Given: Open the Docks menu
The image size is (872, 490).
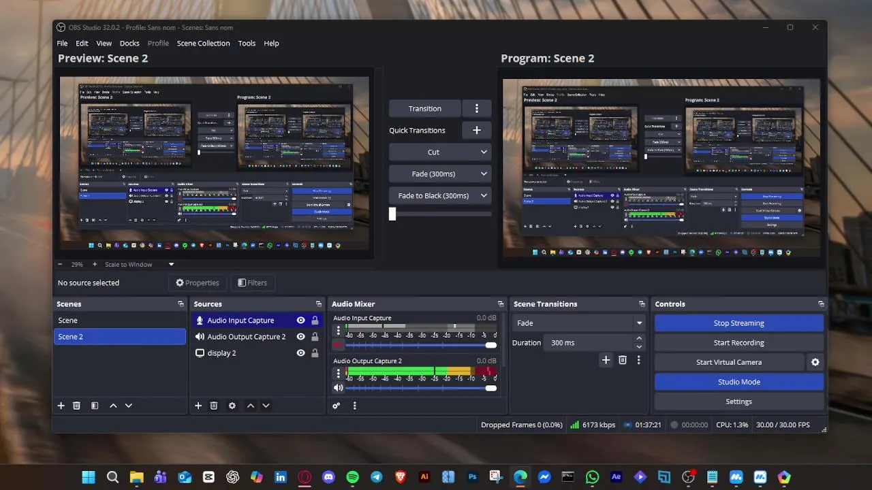Looking at the screenshot, I should 129,43.
